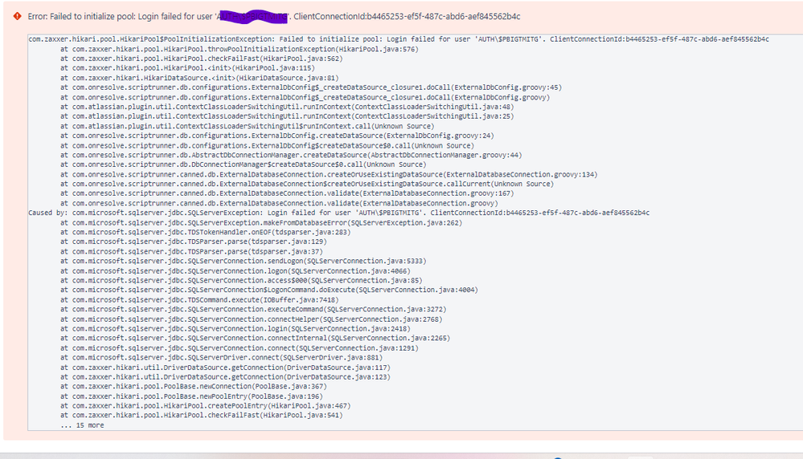Click the line ContextClassLoaderSwitchingUtil.java:25
Screen dimensions: 803x459
tap(287, 116)
